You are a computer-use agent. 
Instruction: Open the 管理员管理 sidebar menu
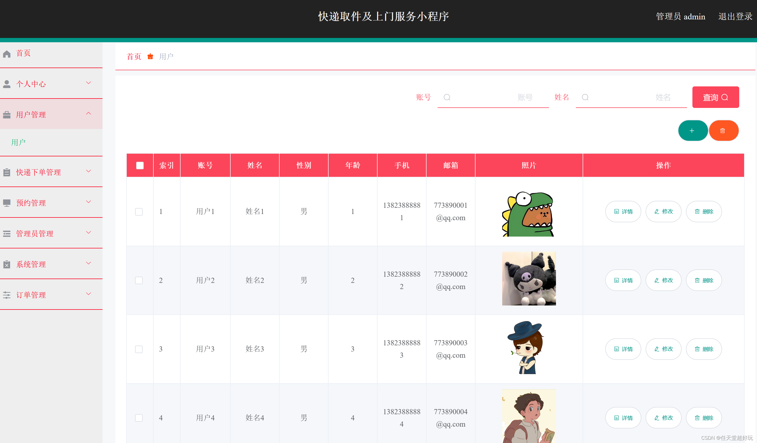coord(34,234)
